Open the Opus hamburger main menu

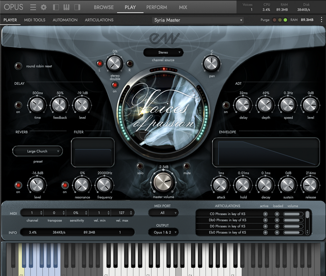pyautogui.click(x=33, y=7)
